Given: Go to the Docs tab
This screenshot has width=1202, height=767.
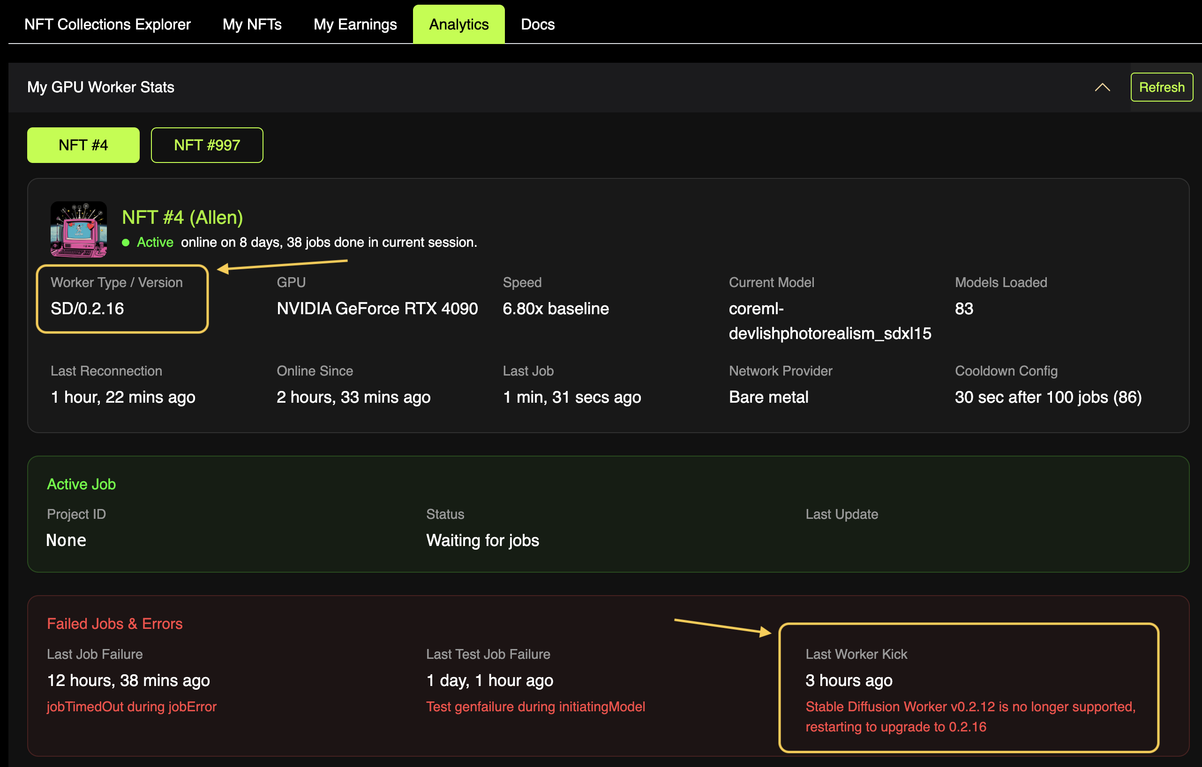Looking at the screenshot, I should [538, 24].
